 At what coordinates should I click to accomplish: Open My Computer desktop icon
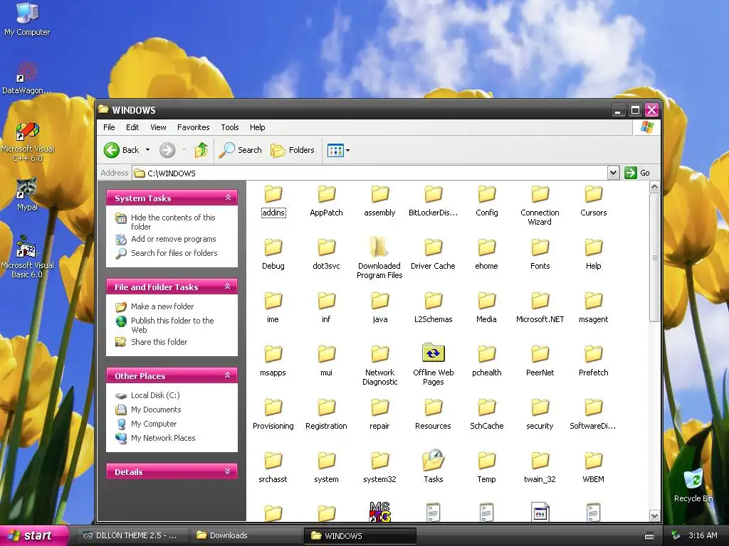pos(27,19)
